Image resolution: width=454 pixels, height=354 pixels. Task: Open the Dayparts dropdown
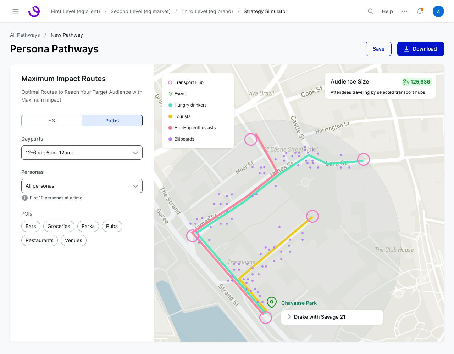pos(82,153)
